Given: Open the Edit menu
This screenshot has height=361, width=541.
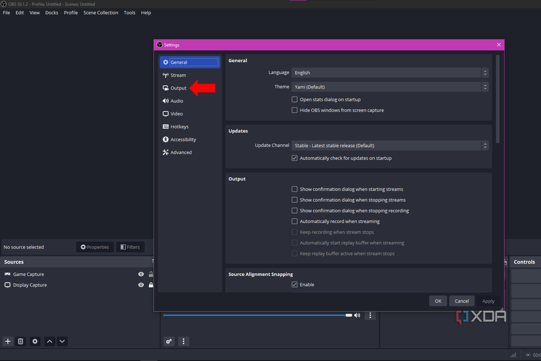Looking at the screenshot, I should point(20,12).
